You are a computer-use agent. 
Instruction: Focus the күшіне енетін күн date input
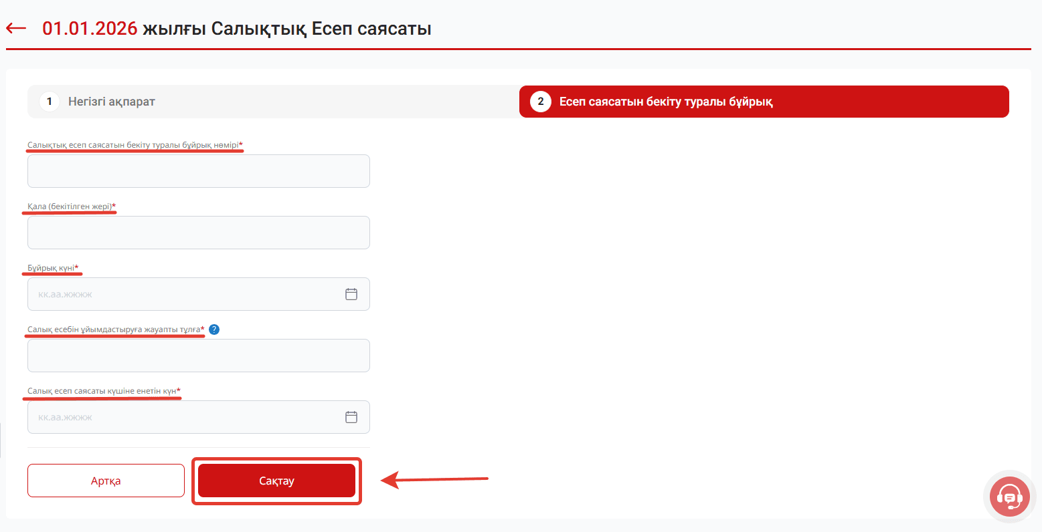click(181, 417)
